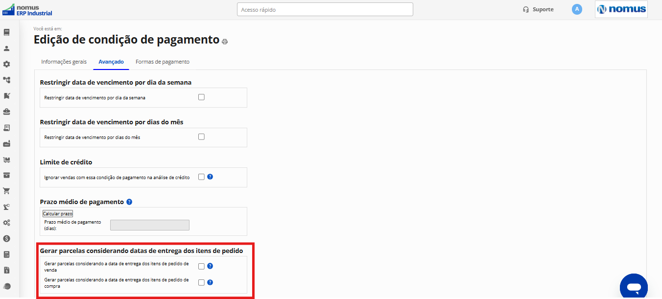Open the archive box sidebar icon
Viewport: 662px width, 299px height.
pos(7,175)
